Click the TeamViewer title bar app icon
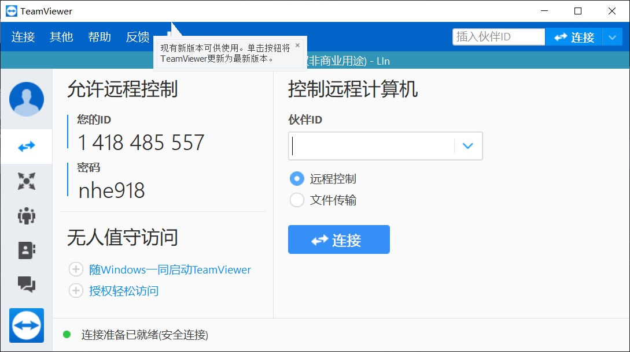Viewport: 630px width, 352px height. click(12, 11)
